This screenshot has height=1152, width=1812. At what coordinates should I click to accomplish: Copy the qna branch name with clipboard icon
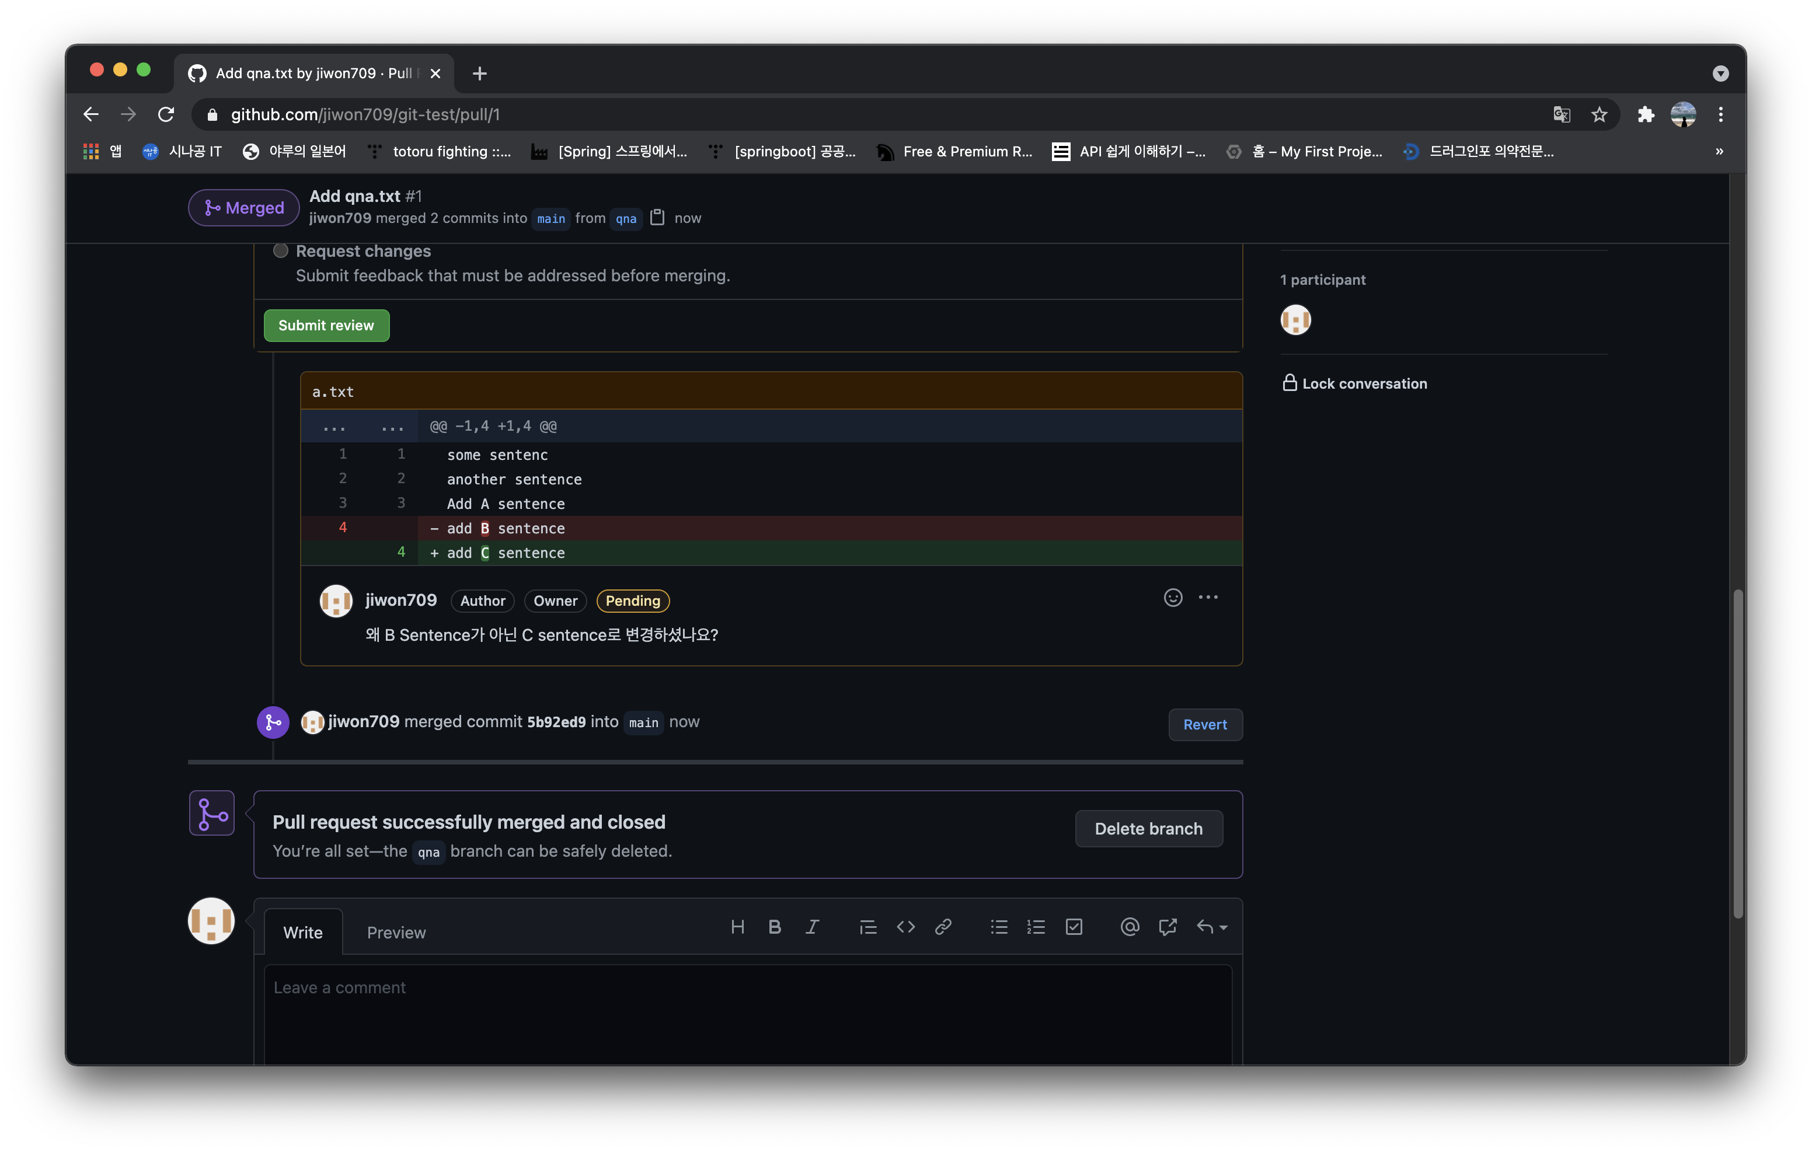coord(657,218)
